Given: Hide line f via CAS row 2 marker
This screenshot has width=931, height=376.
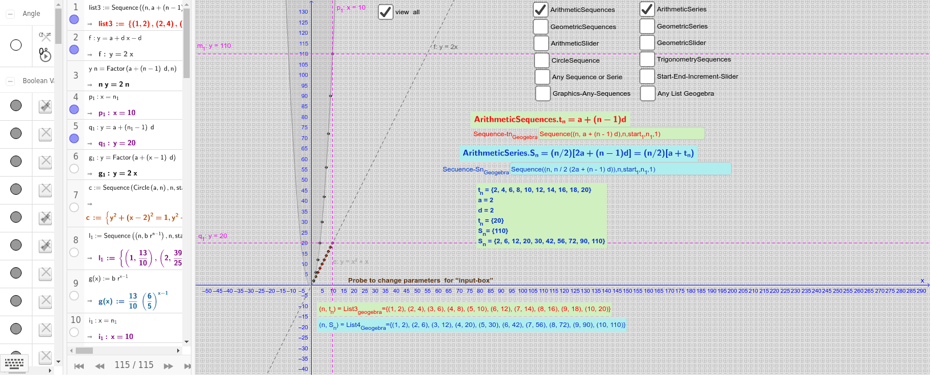Looking at the screenshot, I should pyautogui.click(x=74, y=50).
